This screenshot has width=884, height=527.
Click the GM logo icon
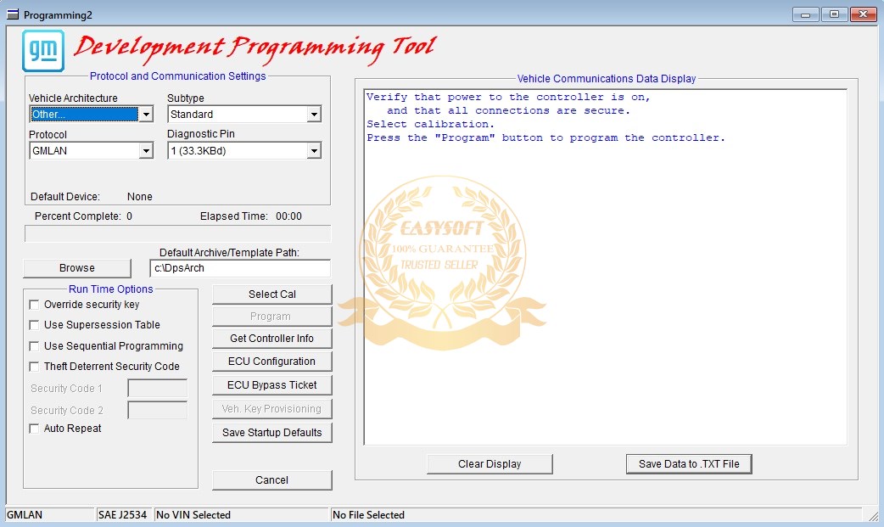[43, 52]
